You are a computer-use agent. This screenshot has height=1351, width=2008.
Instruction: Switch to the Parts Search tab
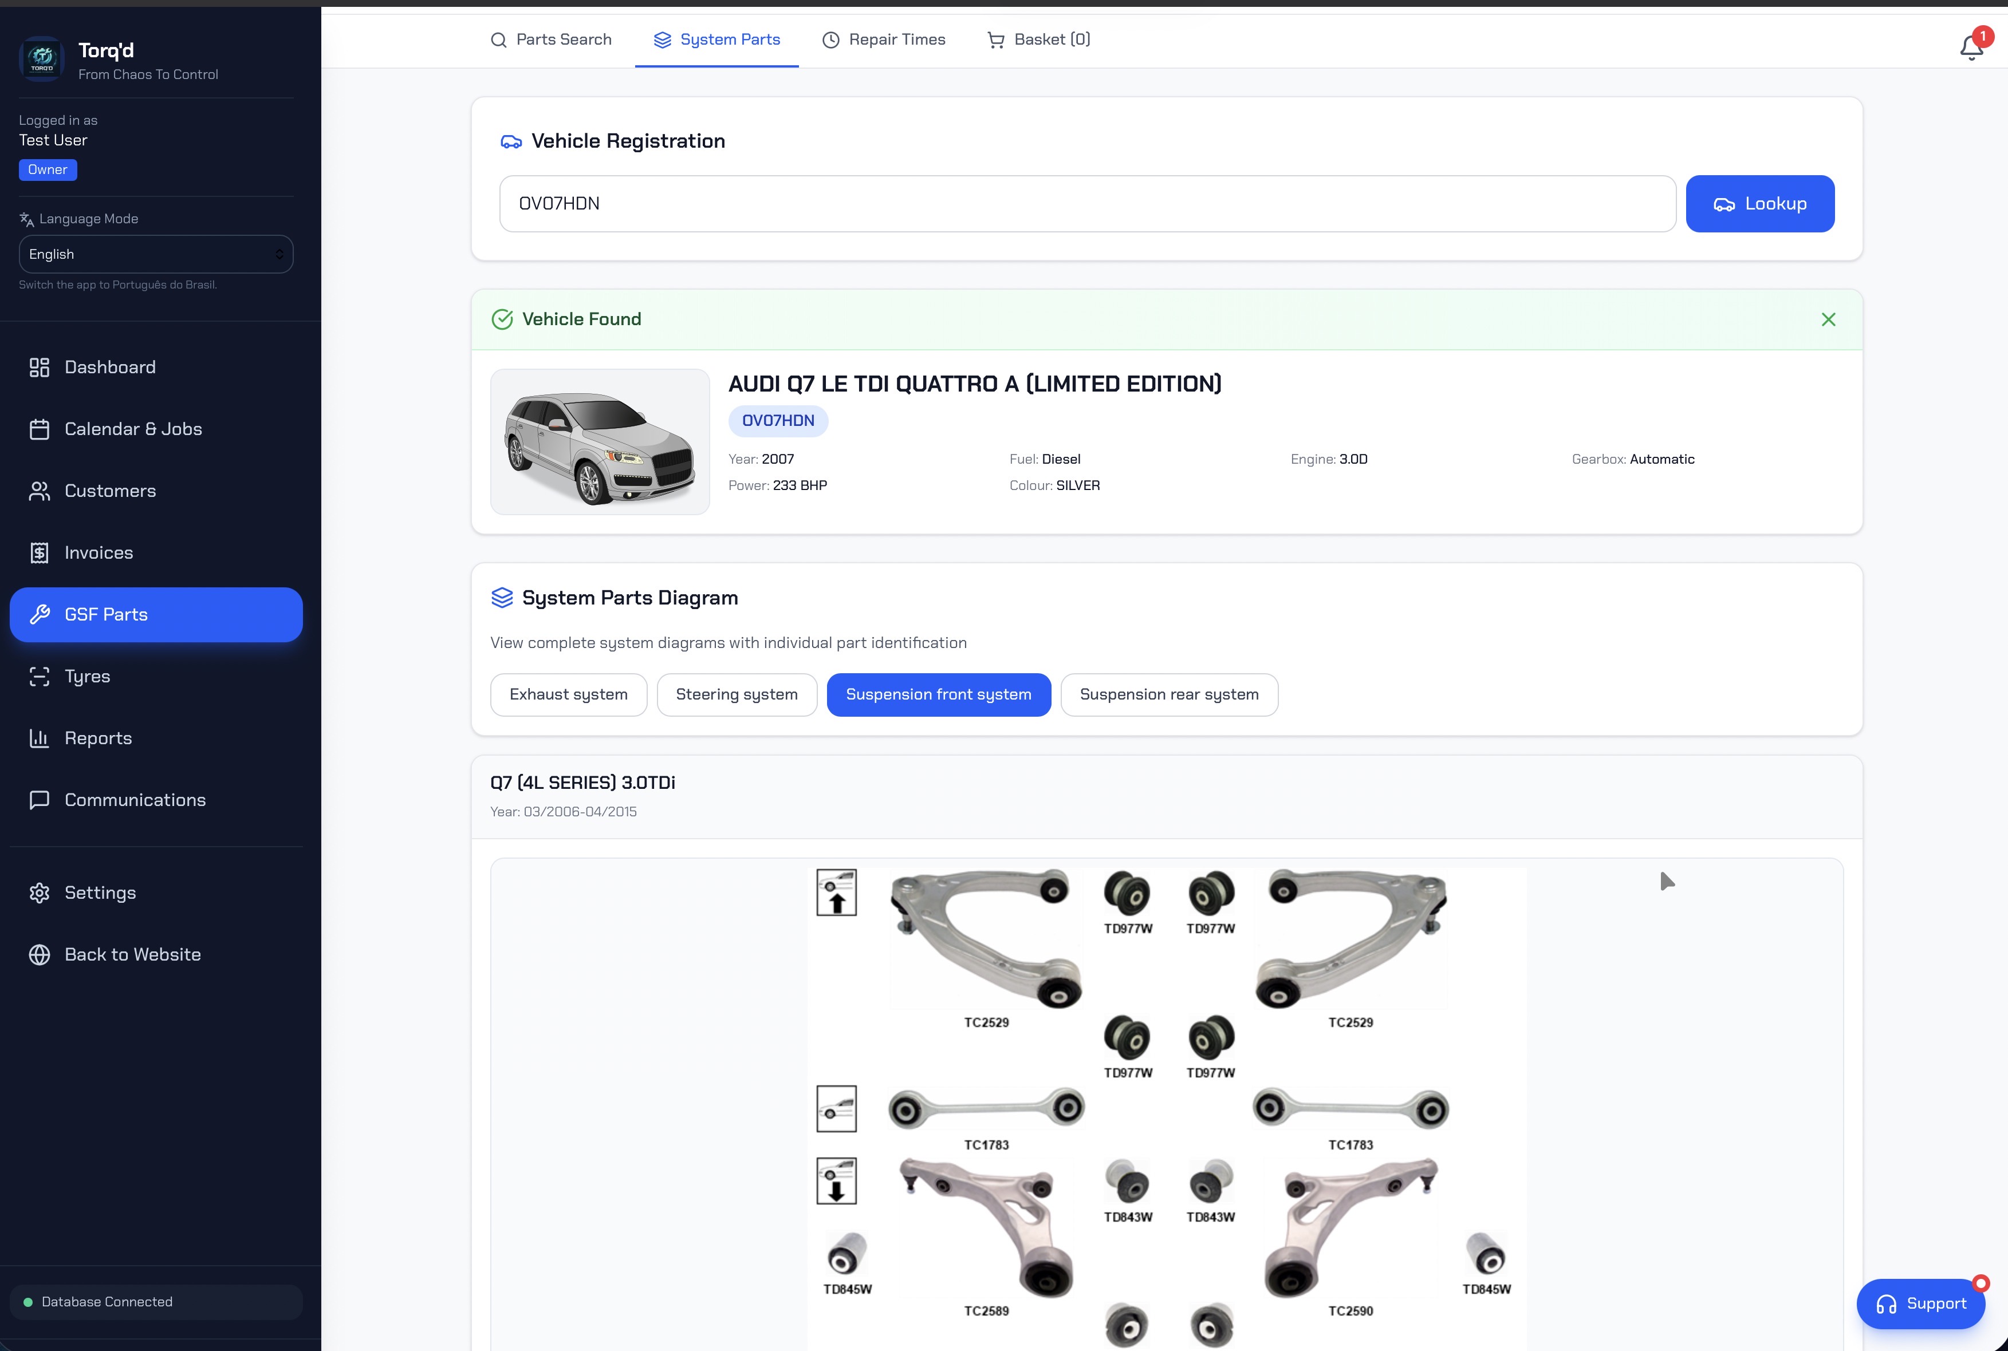point(551,39)
